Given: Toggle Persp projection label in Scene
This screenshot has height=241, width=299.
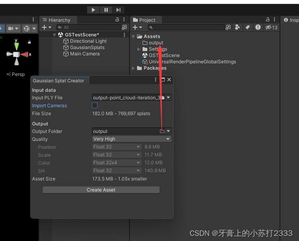Looking at the screenshot, I should pyautogui.click(x=15, y=74).
